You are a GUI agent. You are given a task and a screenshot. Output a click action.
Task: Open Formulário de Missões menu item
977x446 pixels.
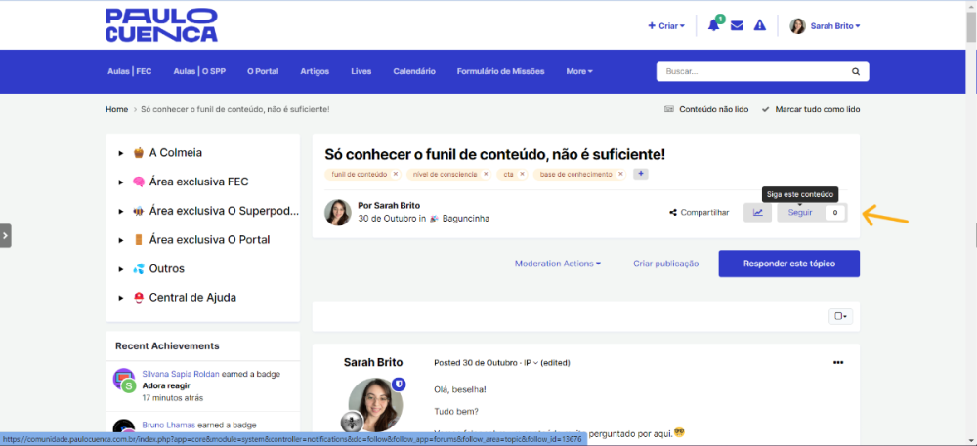501,71
